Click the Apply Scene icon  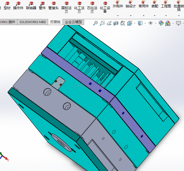pyautogui.click(x=167, y=23)
